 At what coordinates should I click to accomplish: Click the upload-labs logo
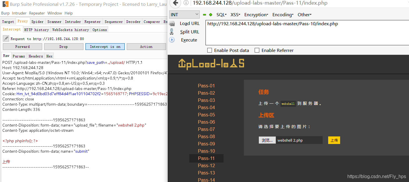[211, 64]
